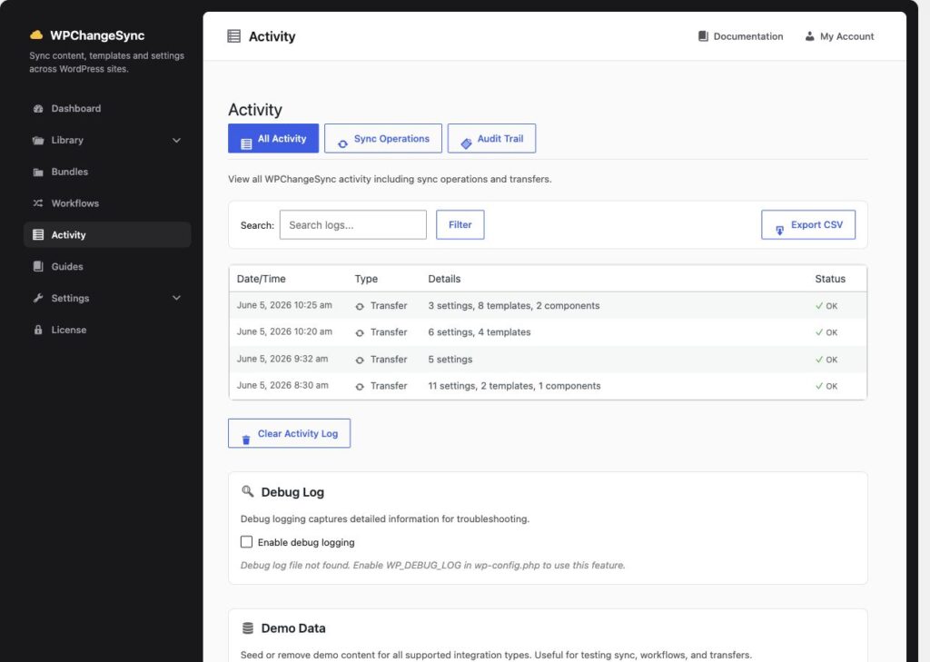Image resolution: width=930 pixels, height=662 pixels.
Task: Select Activity in the sidebar menu
Action: pyautogui.click(x=107, y=235)
